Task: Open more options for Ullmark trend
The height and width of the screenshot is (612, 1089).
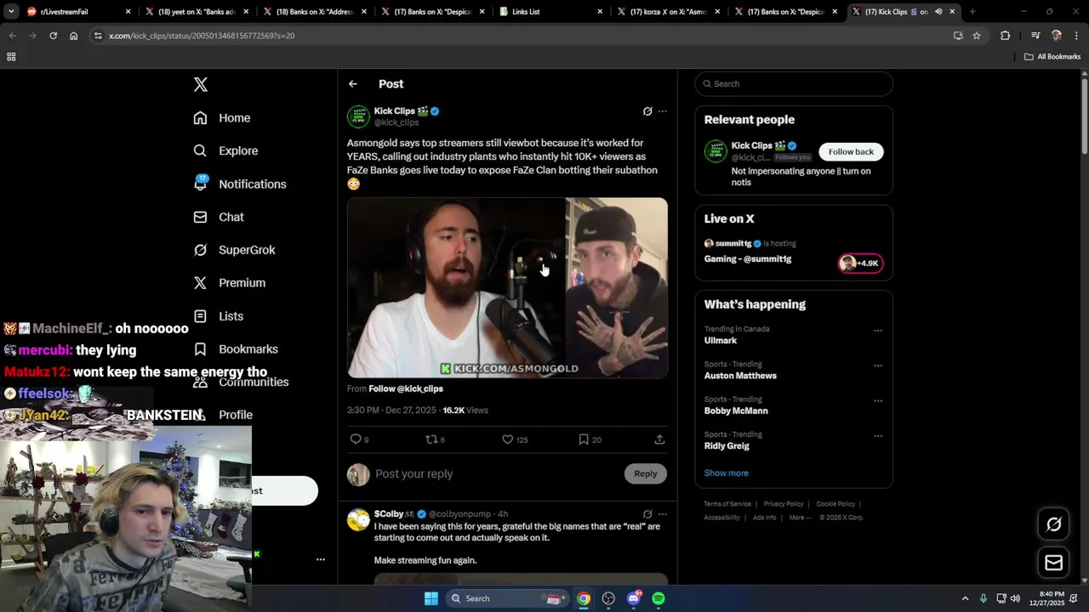Action: 878,331
